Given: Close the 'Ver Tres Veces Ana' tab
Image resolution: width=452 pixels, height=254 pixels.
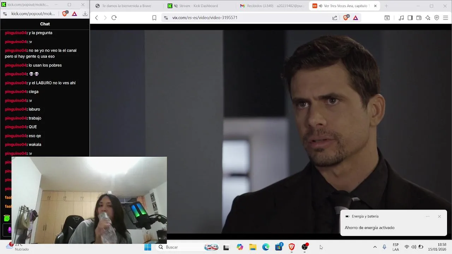Looking at the screenshot, I should point(375,6).
